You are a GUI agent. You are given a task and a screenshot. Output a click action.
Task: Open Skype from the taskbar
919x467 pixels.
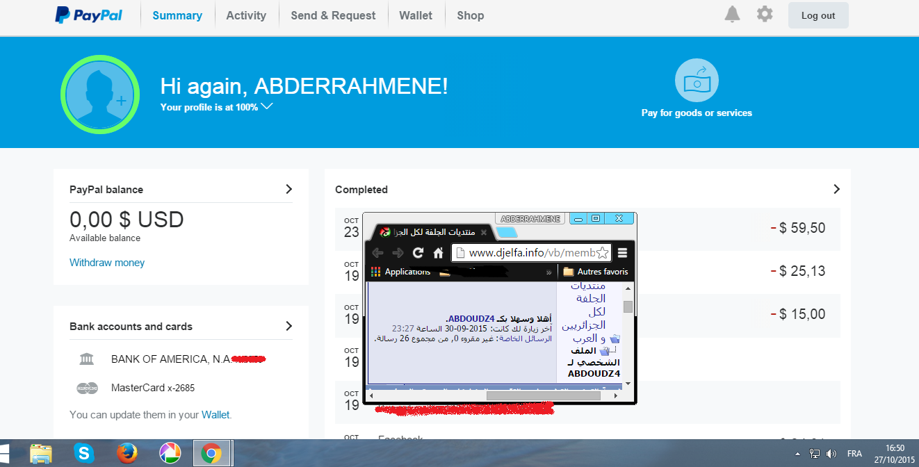click(x=85, y=454)
